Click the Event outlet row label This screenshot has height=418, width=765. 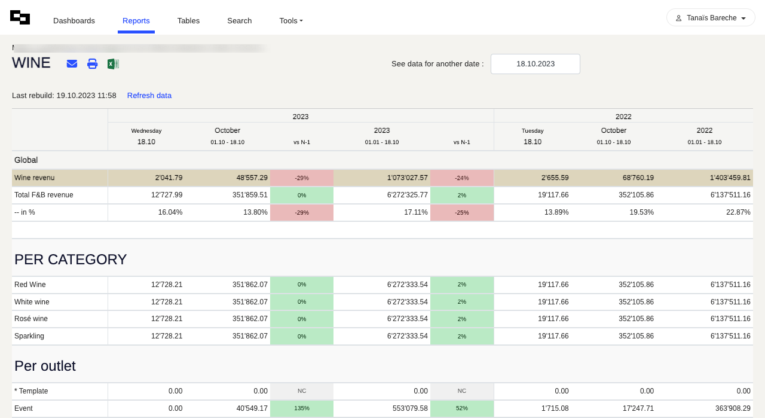(23, 408)
